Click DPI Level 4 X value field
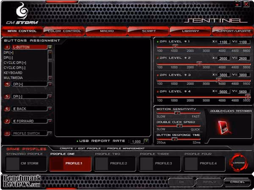The image size is (254, 190). coord(224,92)
